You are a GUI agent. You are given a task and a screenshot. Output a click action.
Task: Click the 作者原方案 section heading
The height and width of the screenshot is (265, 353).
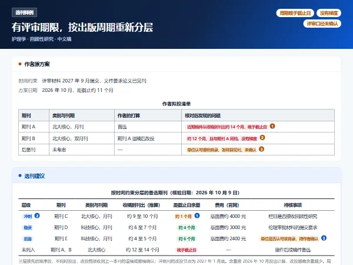pyautogui.click(x=37, y=64)
